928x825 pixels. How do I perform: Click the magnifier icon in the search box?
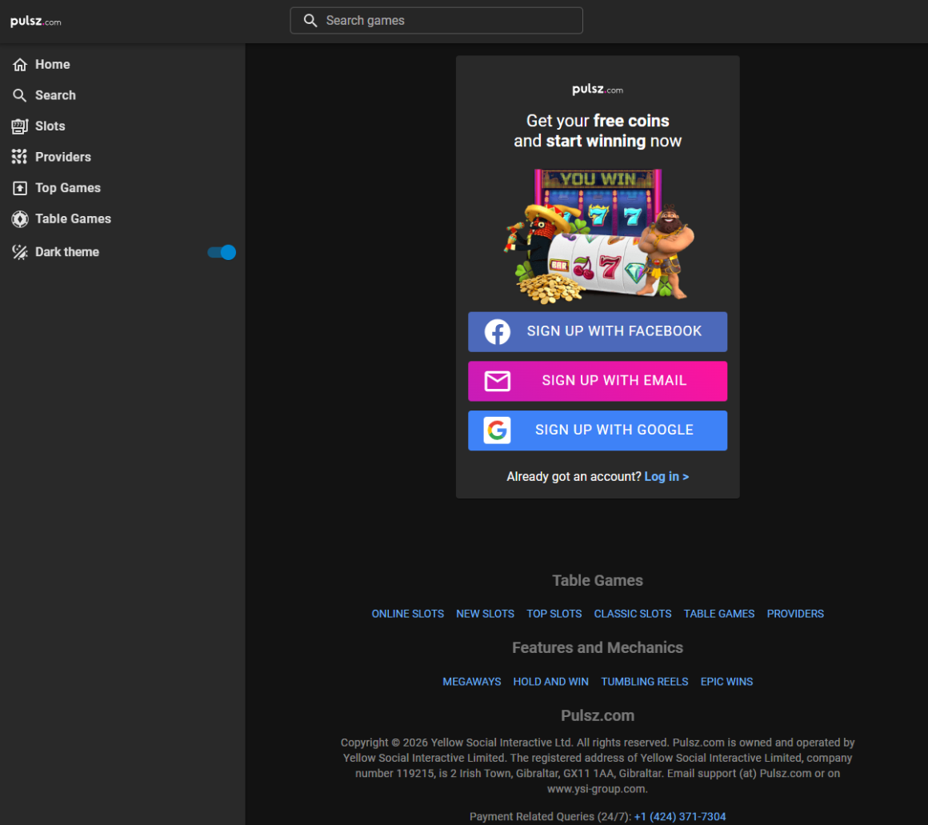(310, 21)
